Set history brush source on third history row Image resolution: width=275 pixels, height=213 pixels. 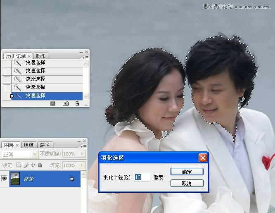pos(6,79)
